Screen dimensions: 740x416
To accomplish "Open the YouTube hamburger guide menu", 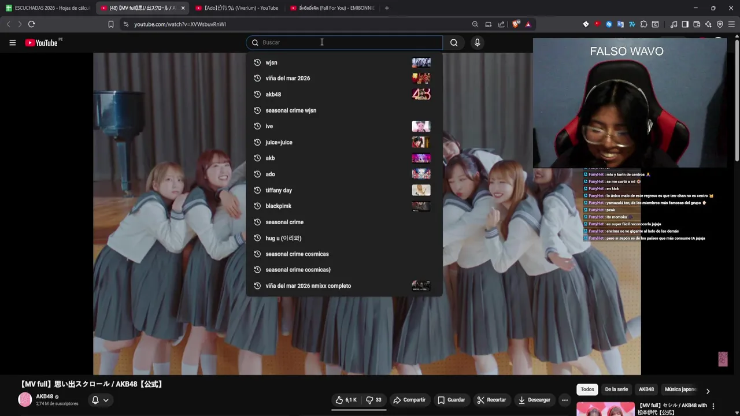I will click(x=12, y=43).
